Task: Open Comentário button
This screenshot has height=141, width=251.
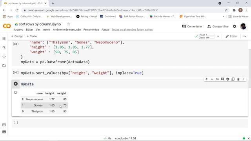Action: [x=192, y=26]
